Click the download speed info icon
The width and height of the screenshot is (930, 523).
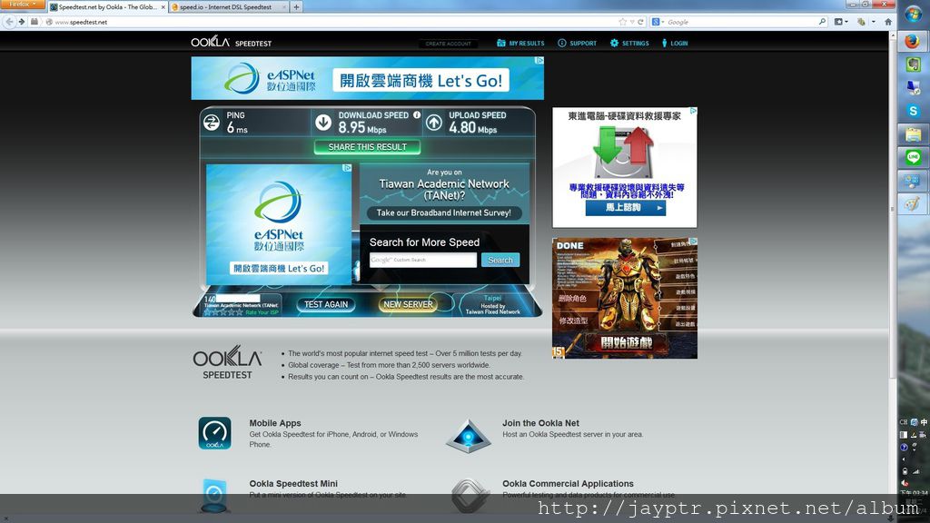[x=417, y=115]
